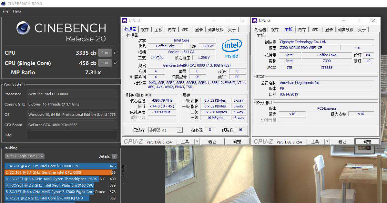Click the Cinebench R20.0 title bar icon
Image resolution: width=387 pixels, height=203 pixels.
tap(3, 4)
